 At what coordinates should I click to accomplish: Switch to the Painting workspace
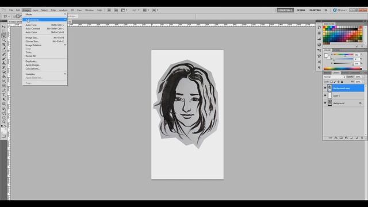[315, 10]
